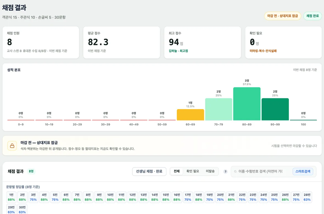
Task: Click the question mark help icon
Action: pyautogui.click(x=225, y=172)
